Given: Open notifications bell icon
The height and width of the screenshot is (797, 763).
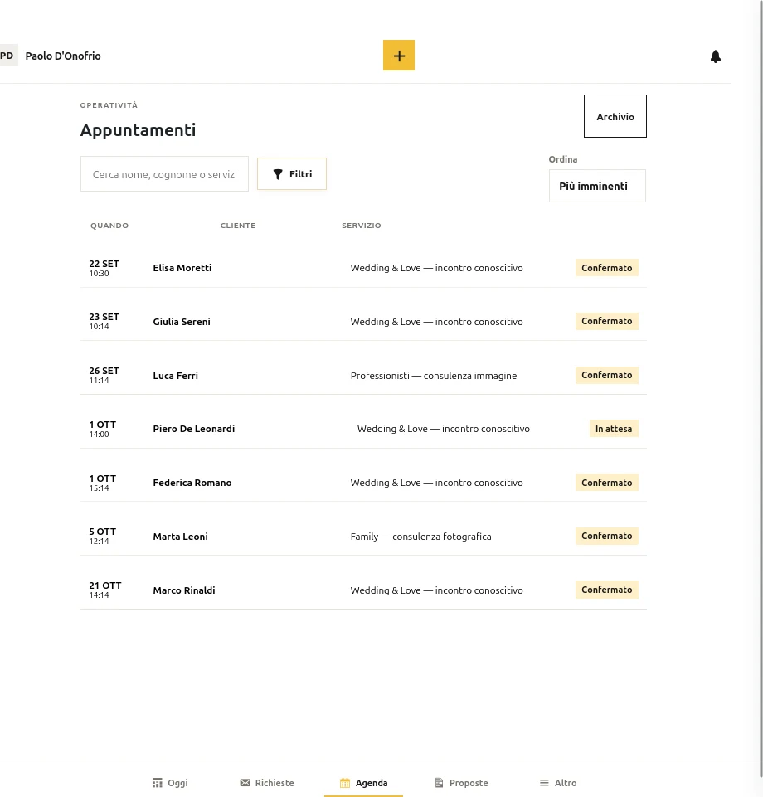Looking at the screenshot, I should coord(715,56).
